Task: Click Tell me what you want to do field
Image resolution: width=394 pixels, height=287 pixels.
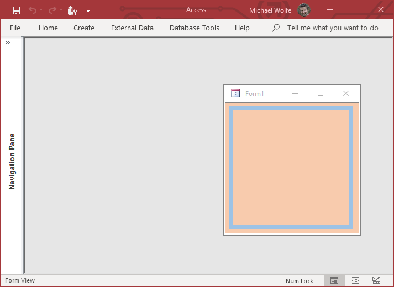Action: (333, 28)
